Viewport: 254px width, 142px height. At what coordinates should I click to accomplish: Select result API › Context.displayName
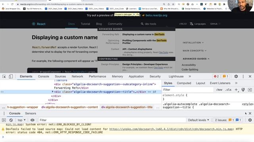coord(137,49)
